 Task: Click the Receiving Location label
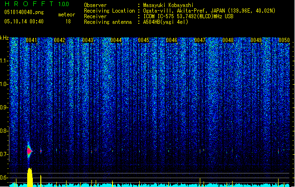(x=109, y=11)
